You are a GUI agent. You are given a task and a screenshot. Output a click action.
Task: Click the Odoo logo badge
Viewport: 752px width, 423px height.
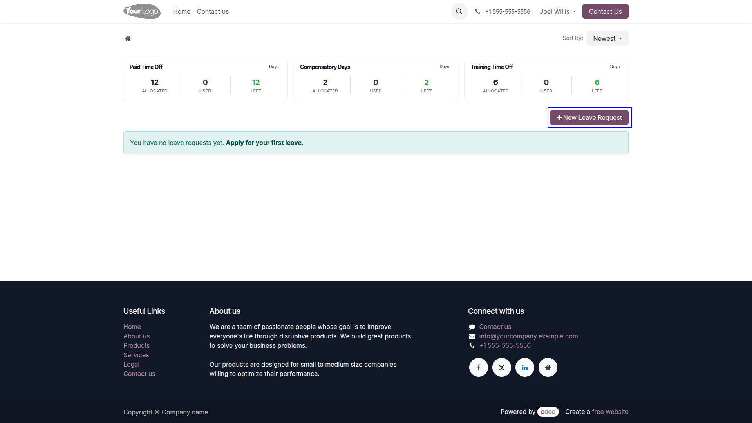click(x=548, y=412)
